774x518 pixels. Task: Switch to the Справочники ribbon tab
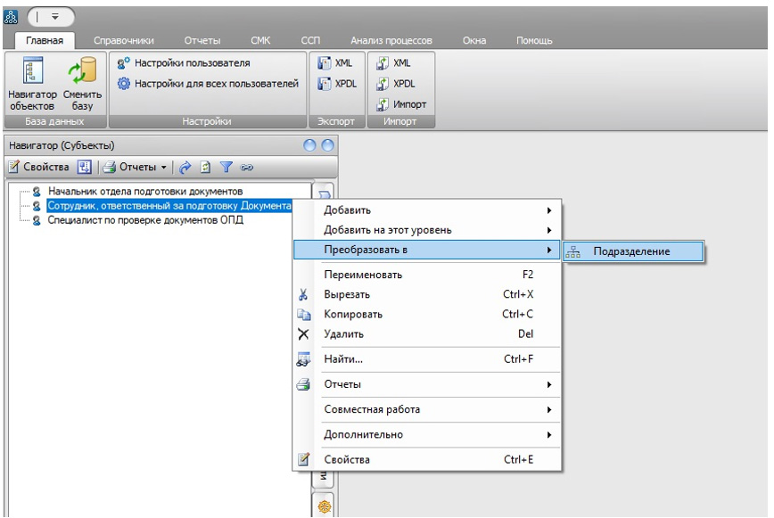pyautogui.click(x=124, y=41)
